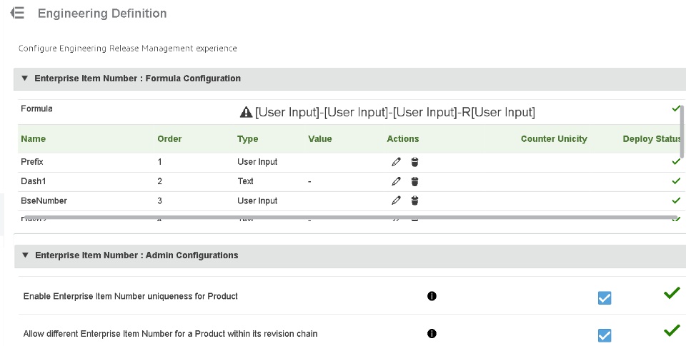
Task: Show info for Item Number uniqueness option
Action: tap(432, 296)
